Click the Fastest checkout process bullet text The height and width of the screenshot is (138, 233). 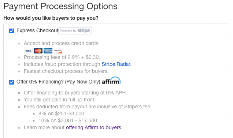point(66,71)
